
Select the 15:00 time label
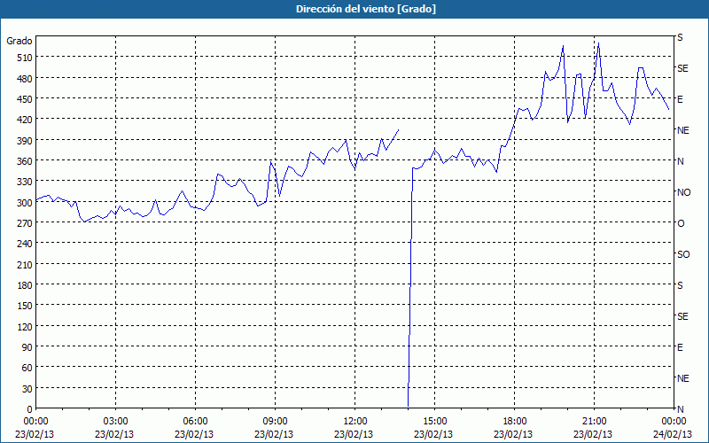tap(434, 422)
